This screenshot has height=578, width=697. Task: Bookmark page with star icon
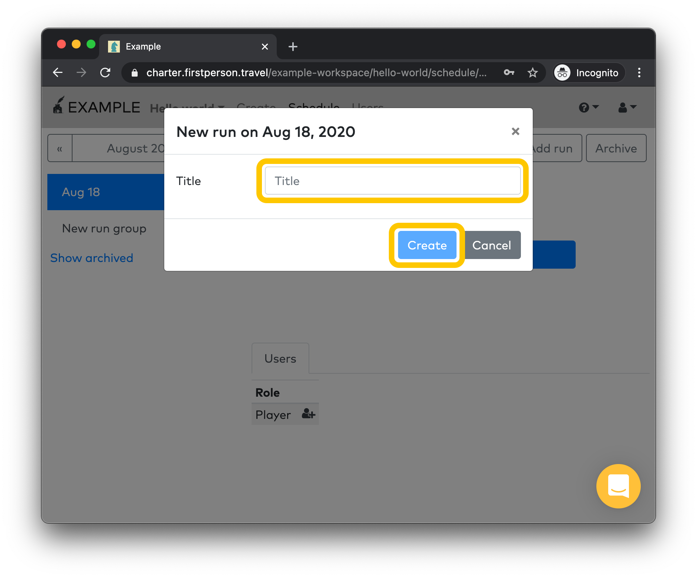tap(532, 73)
